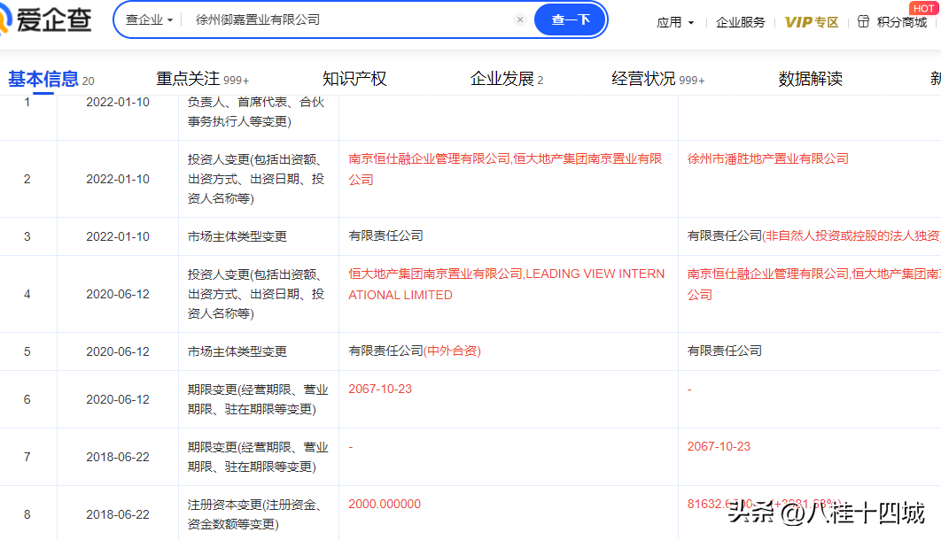Click 南京恒仕融企业管理有限公司 text in row 2
Screen dimensions: 941x540
click(x=429, y=158)
